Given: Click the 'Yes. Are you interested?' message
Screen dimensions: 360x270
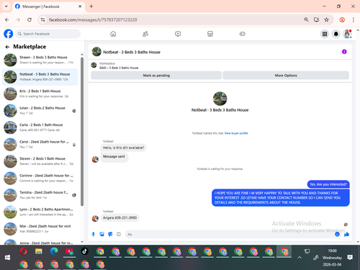Looking at the screenshot, I should (328, 184).
